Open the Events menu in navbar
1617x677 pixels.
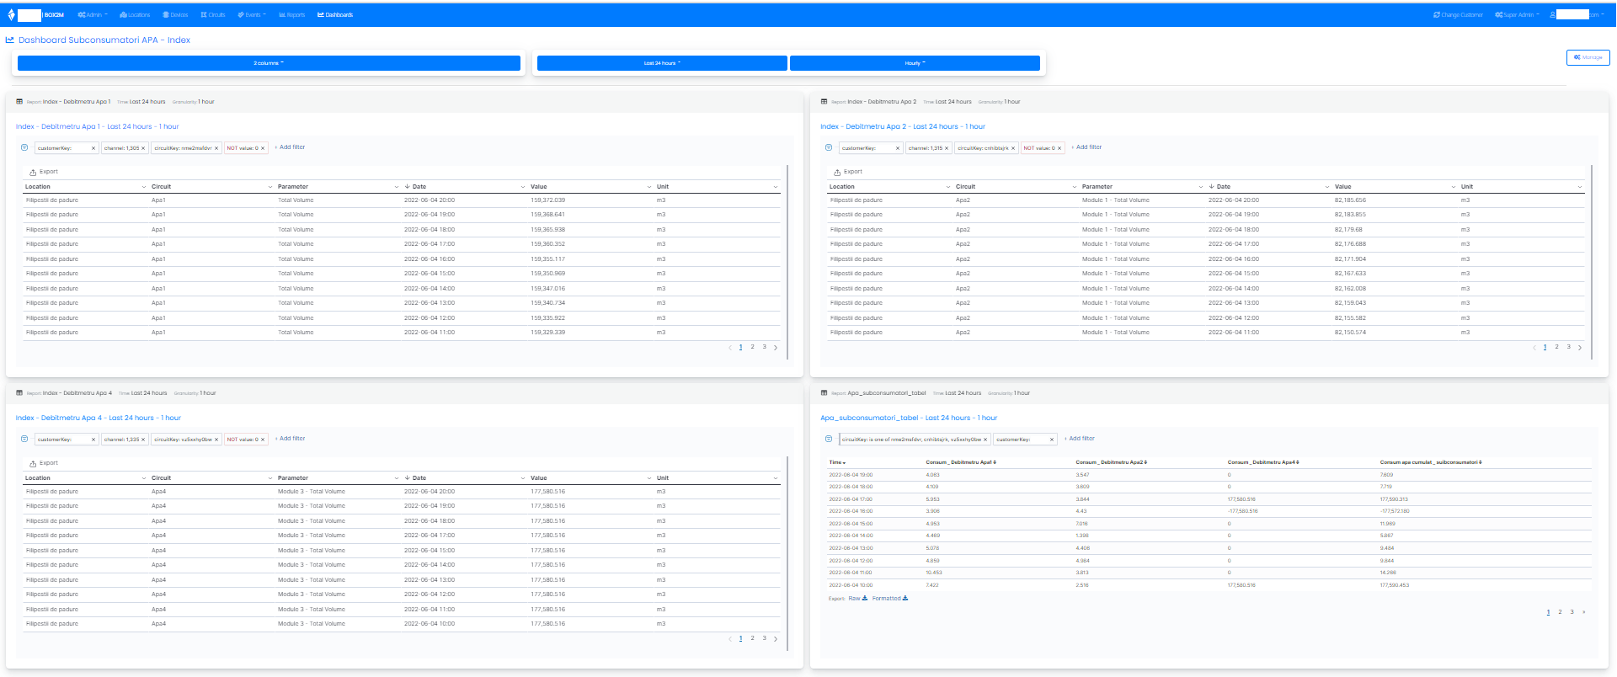(x=252, y=15)
